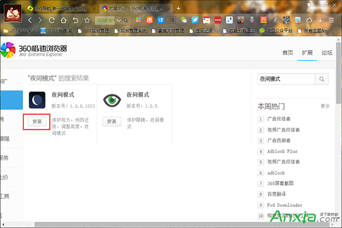The width and height of the screenshot is (342, 228).
Task: Open the cloud extension icon
Action: [x=309, y=20]
